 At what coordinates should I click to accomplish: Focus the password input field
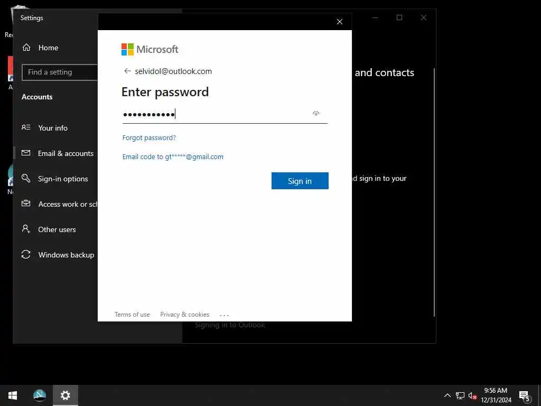point(225,114)
